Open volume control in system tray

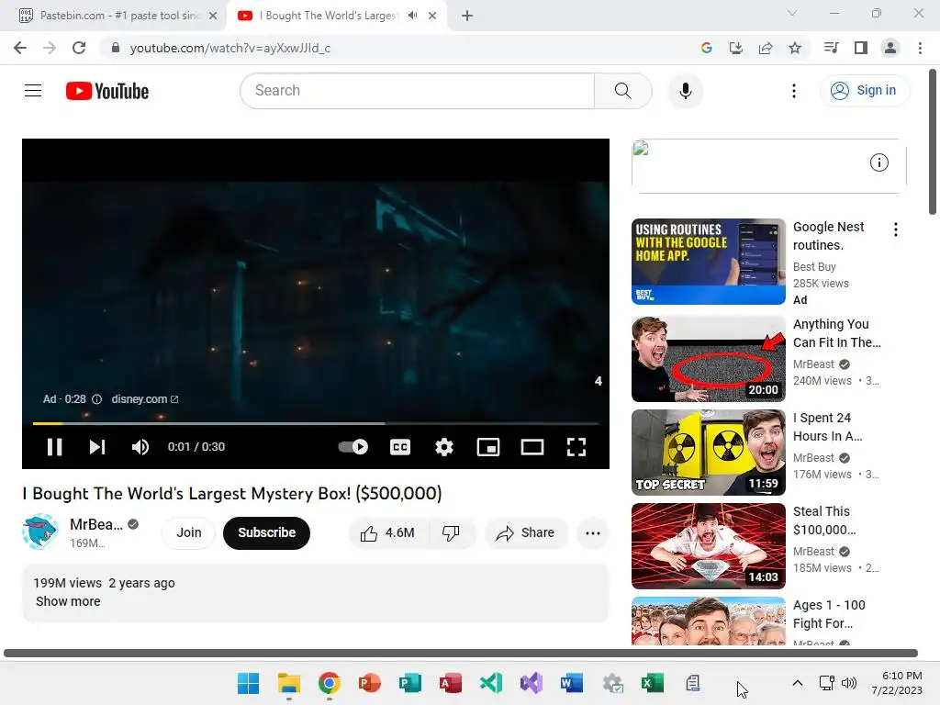click(849, 683)
